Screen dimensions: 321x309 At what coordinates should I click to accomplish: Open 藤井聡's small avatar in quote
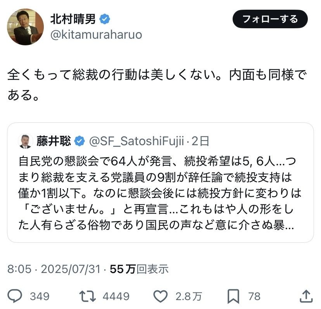click(26, 141)
